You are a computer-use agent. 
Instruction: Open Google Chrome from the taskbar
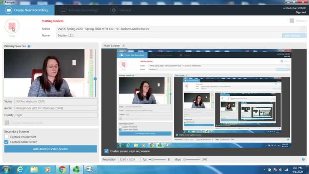[62, 169]
